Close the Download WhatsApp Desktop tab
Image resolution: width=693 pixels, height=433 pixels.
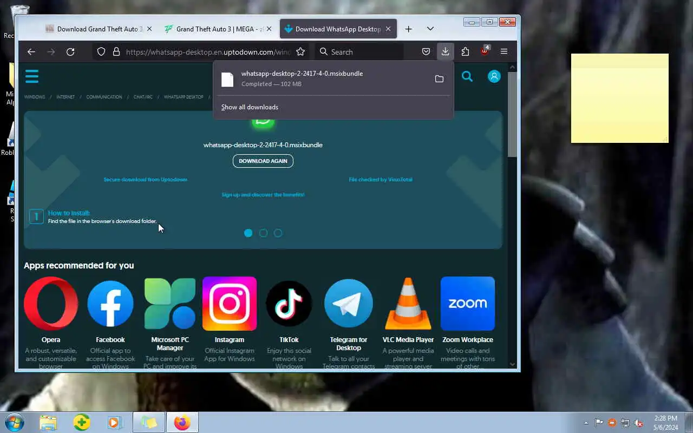pos(388,29)
